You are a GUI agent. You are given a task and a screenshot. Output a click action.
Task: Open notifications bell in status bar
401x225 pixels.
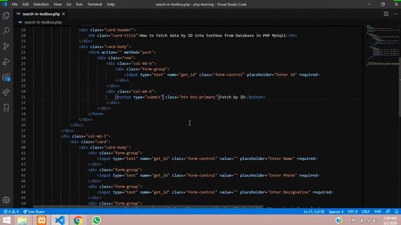(397, 211)
